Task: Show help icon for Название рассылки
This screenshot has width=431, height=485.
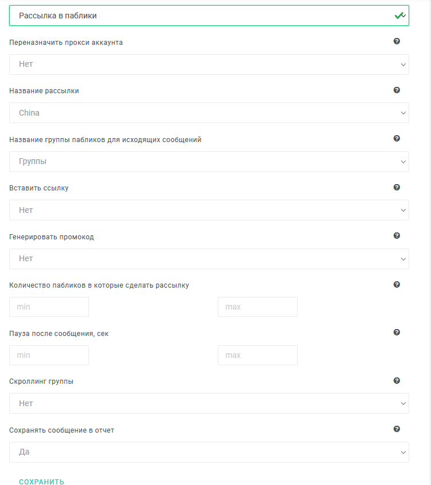Action: [x=397, y=90]
